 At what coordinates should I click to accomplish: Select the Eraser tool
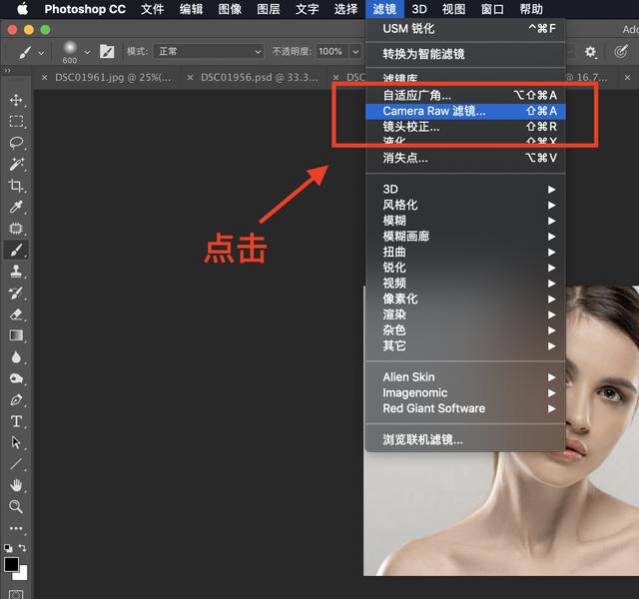[16, 314]
